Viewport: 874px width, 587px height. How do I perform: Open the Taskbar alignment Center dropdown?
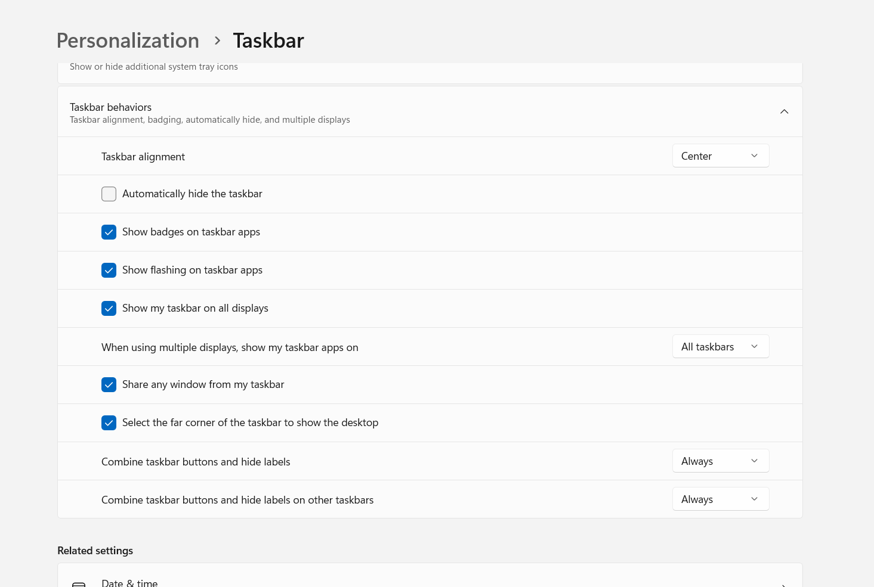pos(721,156)
